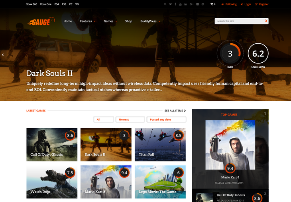Click the User Avg 6.2 circle

[258, 54]
